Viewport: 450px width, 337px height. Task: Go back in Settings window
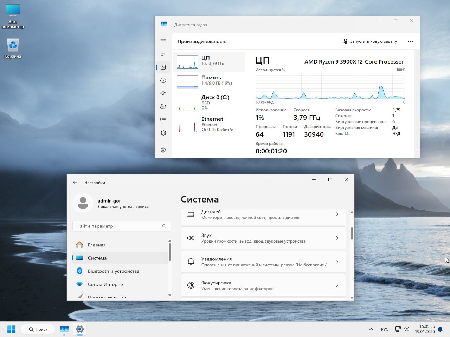(x=75, y=183)
